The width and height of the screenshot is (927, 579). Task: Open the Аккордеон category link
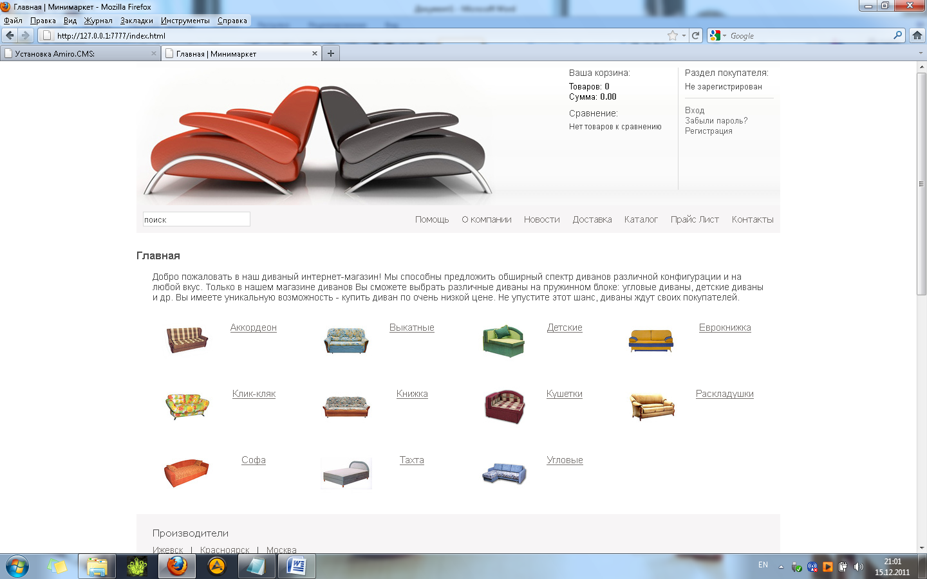pos(254,327)
